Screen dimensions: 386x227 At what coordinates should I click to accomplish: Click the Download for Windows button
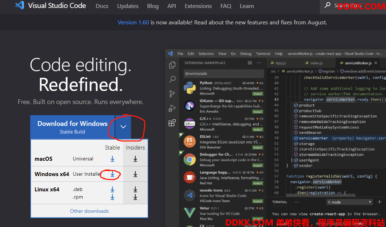coord(72,127)
